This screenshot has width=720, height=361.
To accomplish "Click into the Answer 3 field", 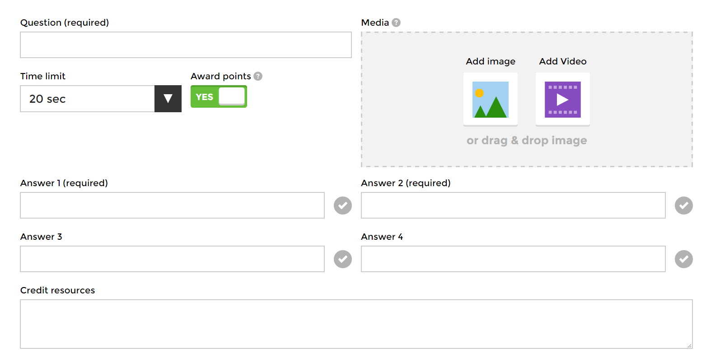I will coord(172,259).
